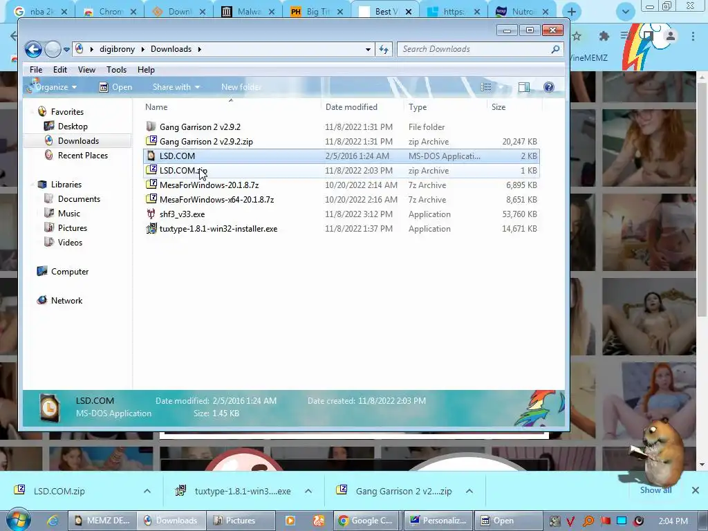Click the Explorer help question mark icon
708x531 pixels.
pos(548,87)
